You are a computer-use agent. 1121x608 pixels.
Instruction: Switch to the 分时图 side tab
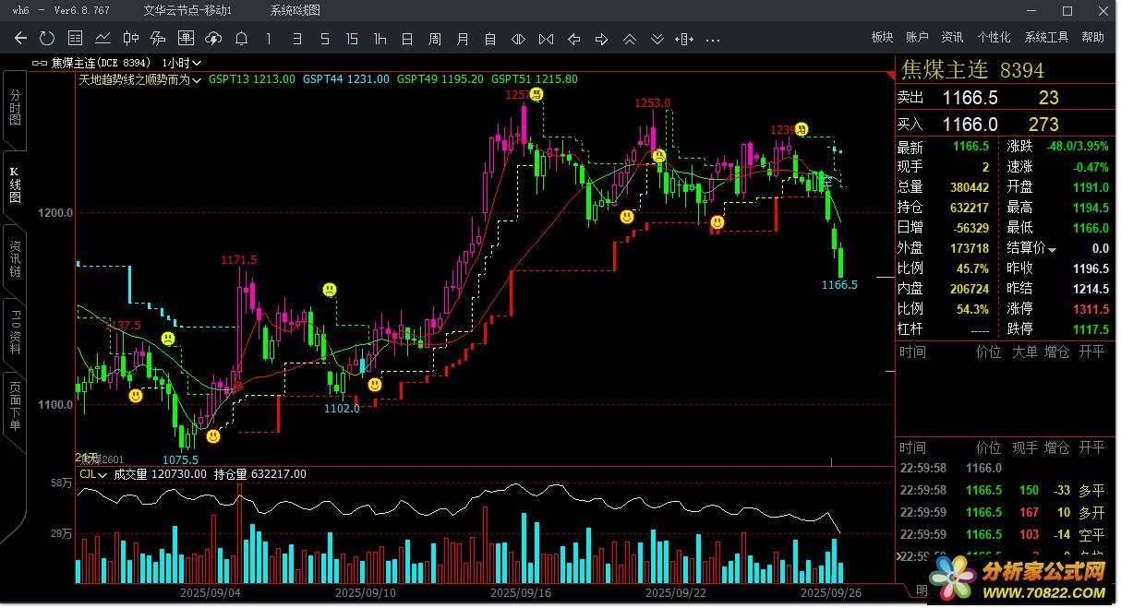click(x=15, y=109)
